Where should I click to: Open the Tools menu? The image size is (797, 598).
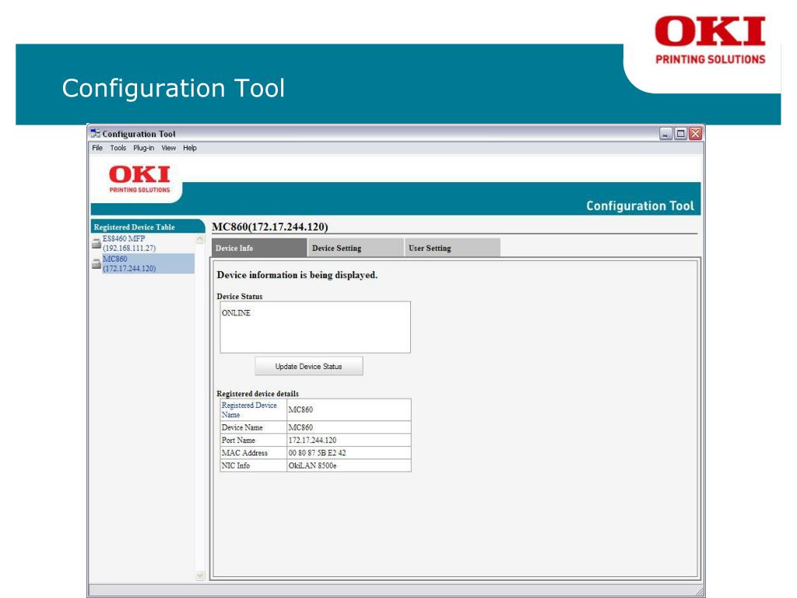118,148
